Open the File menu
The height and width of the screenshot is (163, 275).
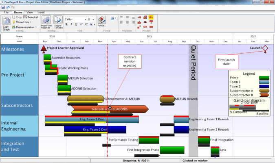coord(6,12)
